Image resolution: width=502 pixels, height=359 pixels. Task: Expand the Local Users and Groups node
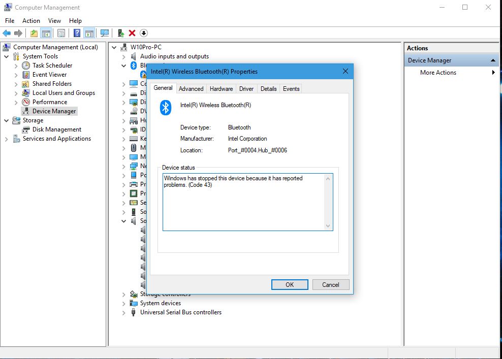click(16, 93)
